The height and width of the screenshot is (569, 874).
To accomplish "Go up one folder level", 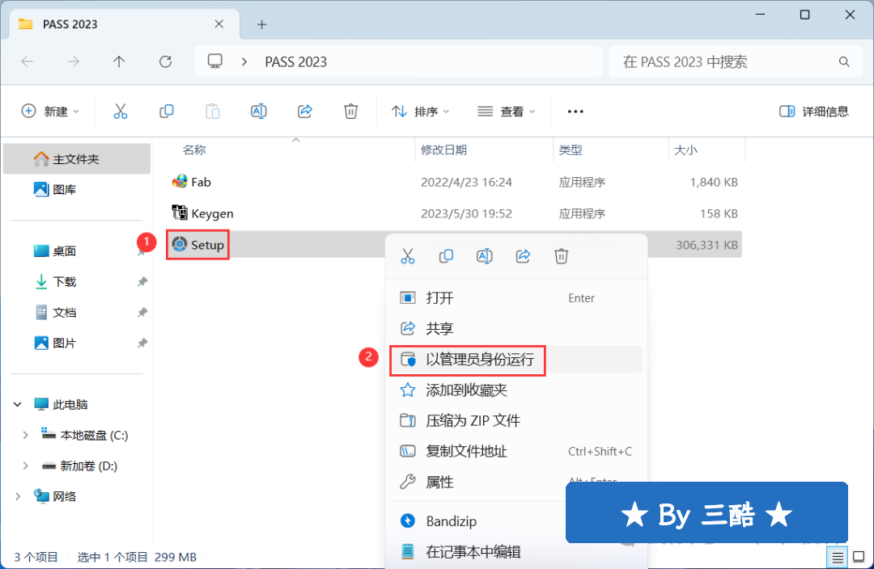I will click(x=119, y=61).
